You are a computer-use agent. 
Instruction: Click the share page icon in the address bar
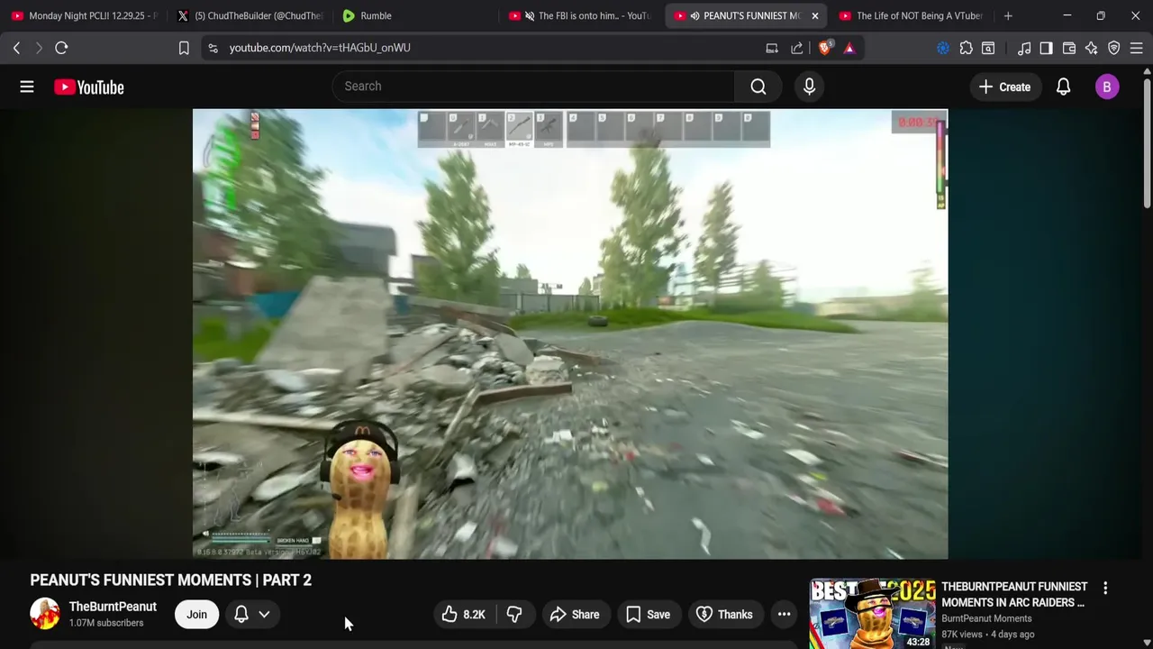(797, 48)
